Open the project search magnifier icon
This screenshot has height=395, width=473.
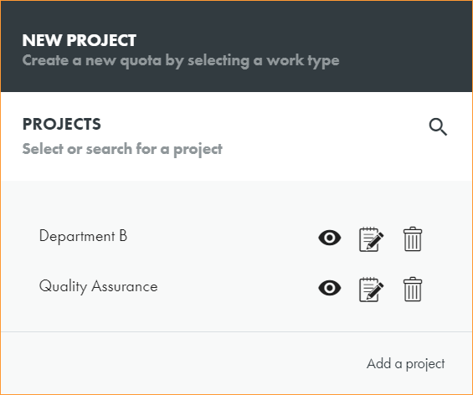(438, 127)
